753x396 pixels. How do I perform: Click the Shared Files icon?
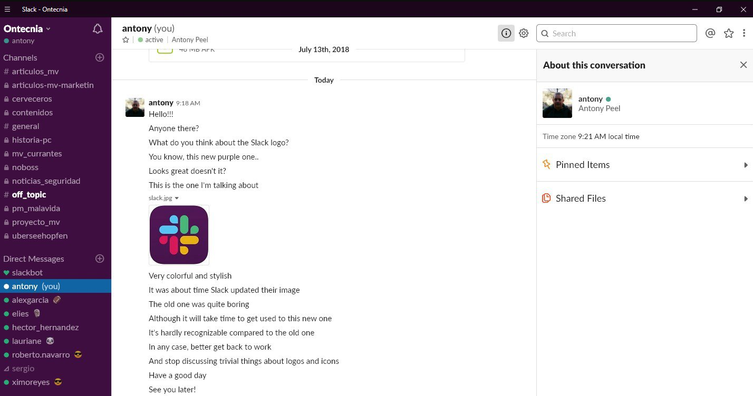pyautogui.click(x=547, y=198)
